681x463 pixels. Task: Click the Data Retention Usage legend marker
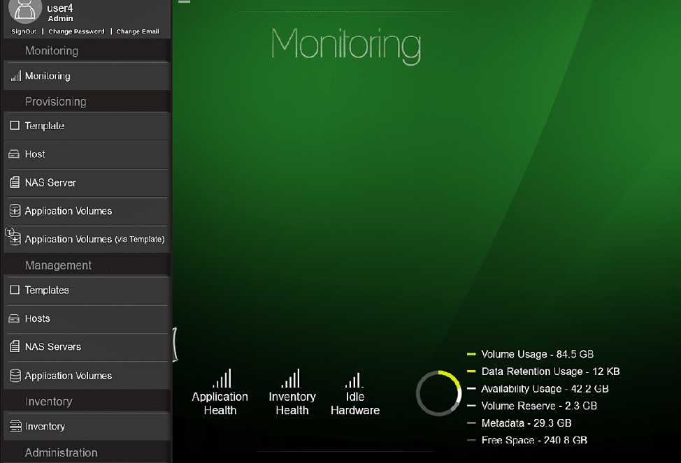(471, 372)
